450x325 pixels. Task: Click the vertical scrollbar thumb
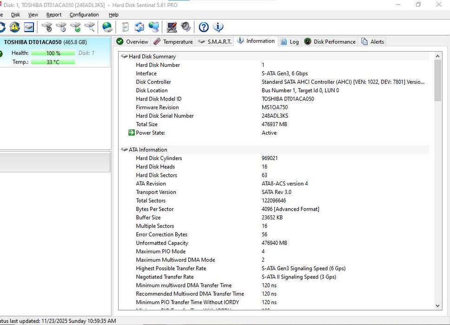pos(437,80)
